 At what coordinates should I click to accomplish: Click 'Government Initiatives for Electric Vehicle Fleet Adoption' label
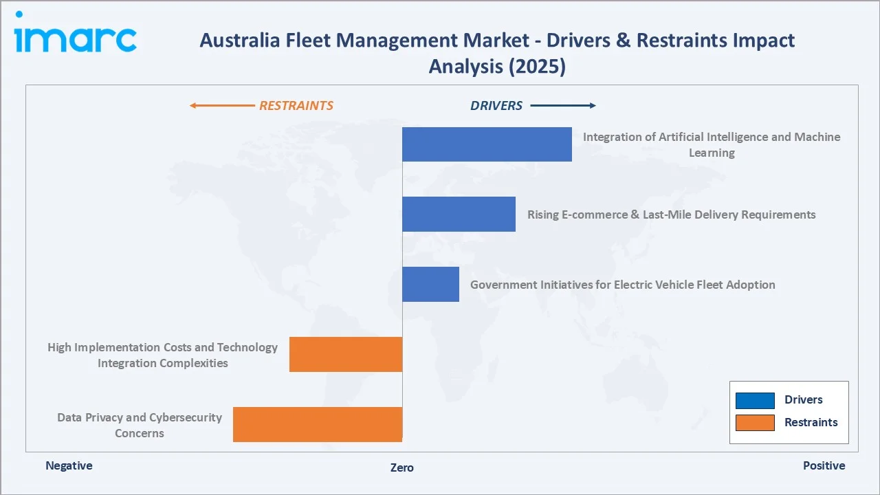coord(623,285)
